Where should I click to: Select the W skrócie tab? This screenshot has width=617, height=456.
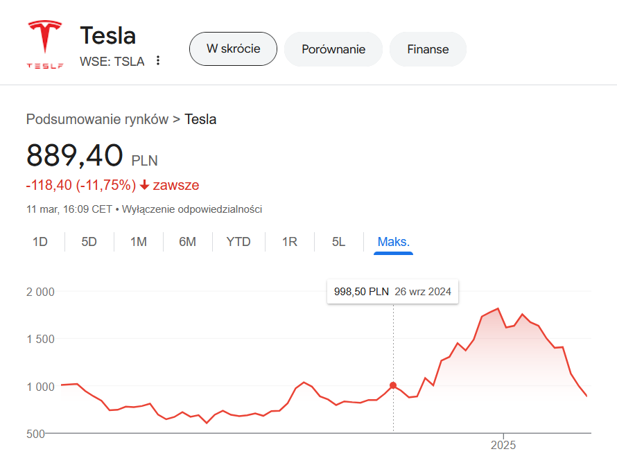point(233,49)
